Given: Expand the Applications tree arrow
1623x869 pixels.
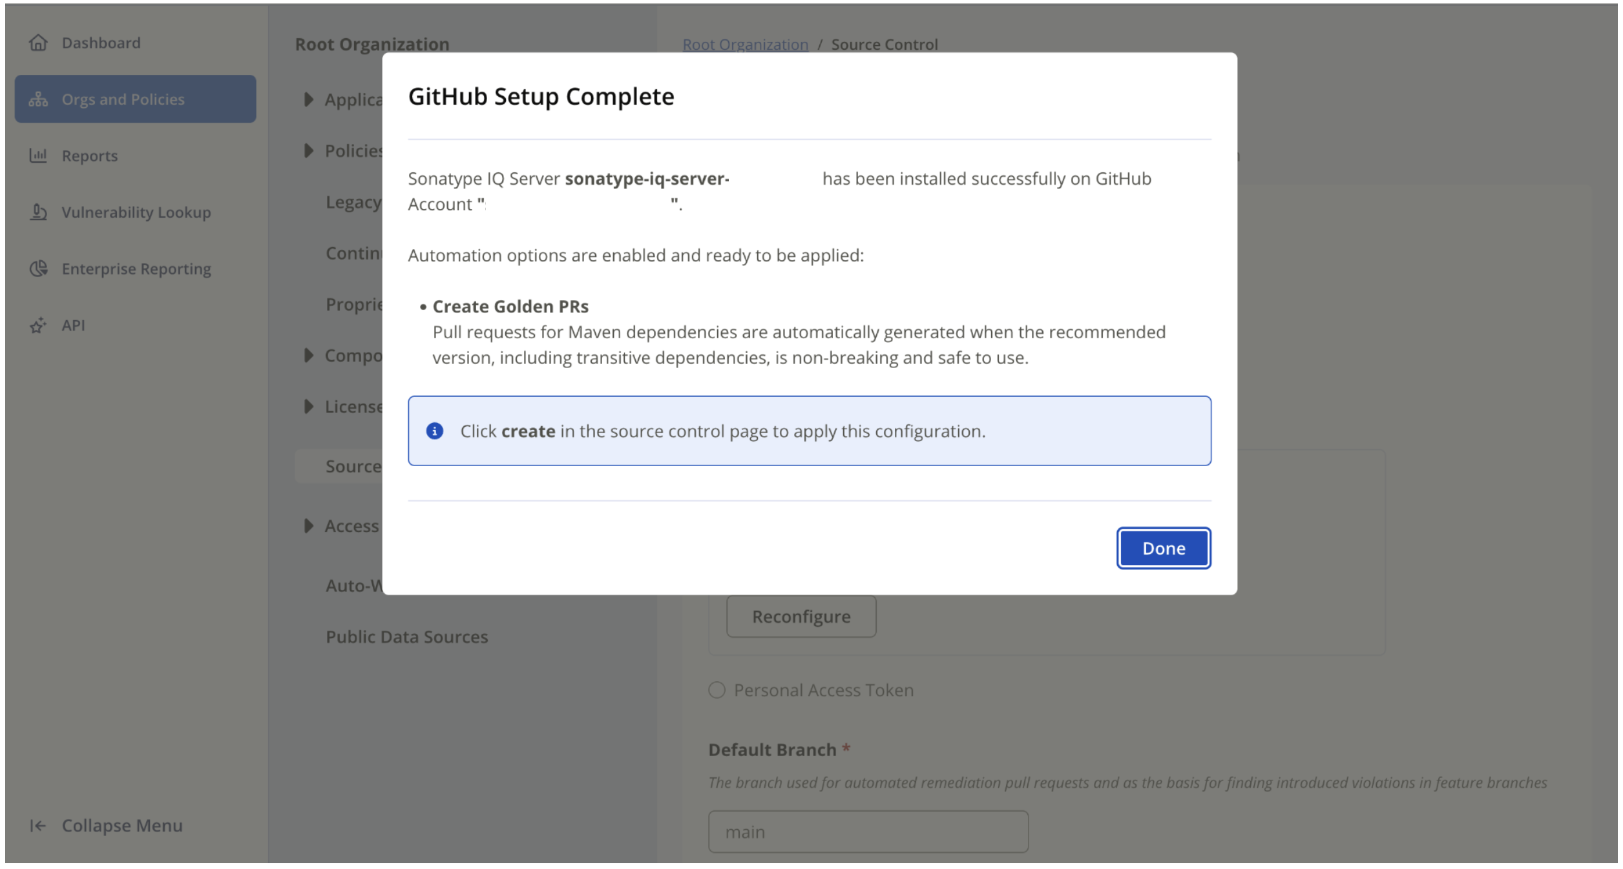Looking at the screenshot, I should click(308, 99).
